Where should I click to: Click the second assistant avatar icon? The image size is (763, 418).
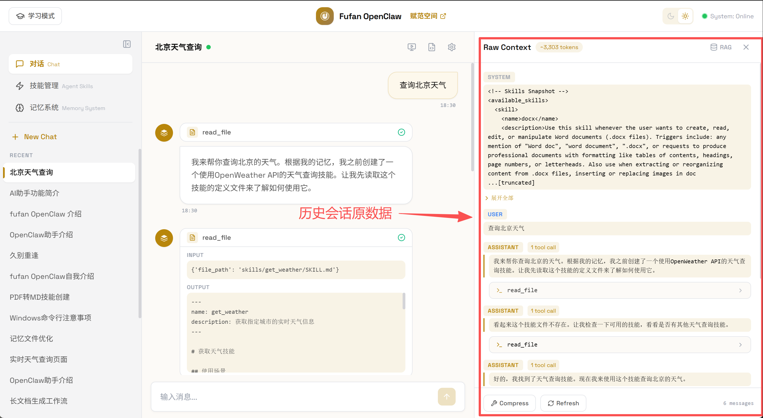click(x=164, y=238)
